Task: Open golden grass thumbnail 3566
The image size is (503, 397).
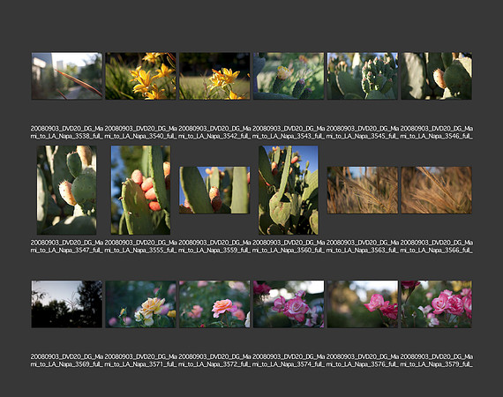Action: click(x=436, y=191)
